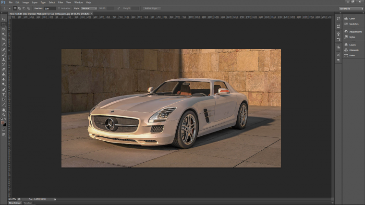Reset default foreground and background colors
365x205 pixels.
pos(2,119)
